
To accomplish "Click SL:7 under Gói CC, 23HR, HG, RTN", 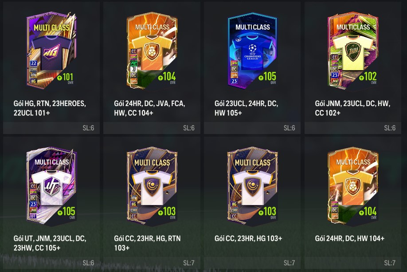I will coord(189,263).
